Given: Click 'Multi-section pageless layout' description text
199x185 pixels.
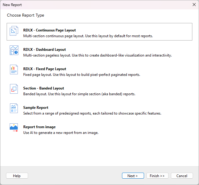Looking at the screenshot, I should click(x=98, y=55).
